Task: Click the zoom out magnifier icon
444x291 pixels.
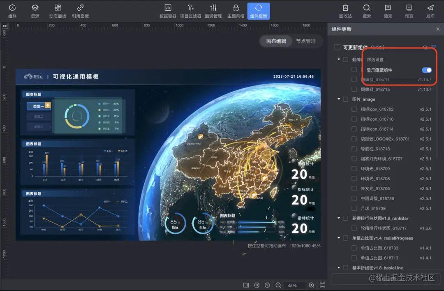Action: tap(278, 285)
